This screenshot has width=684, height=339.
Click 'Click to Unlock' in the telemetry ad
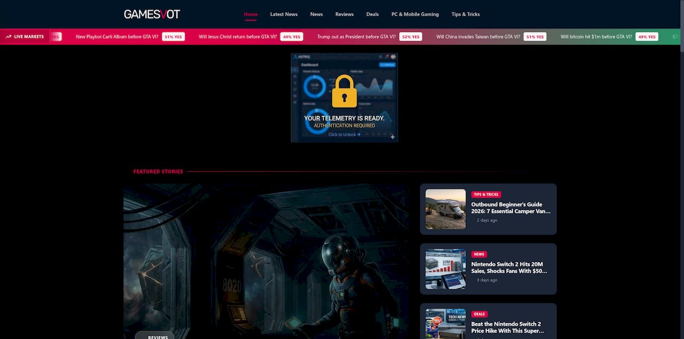tap(344, 135)
